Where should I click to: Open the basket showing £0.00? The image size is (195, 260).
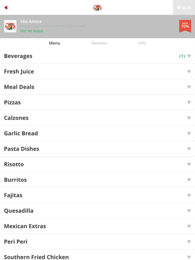(184, 8)
